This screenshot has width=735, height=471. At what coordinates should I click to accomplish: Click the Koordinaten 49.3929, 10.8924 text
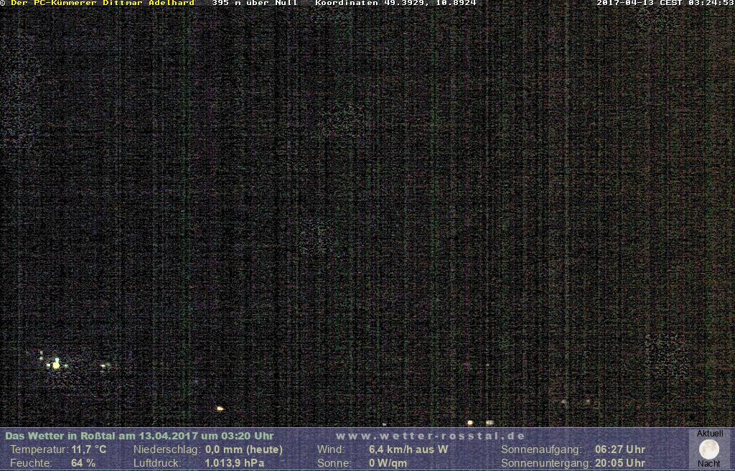pyautogui.click(x=395, y=3)
